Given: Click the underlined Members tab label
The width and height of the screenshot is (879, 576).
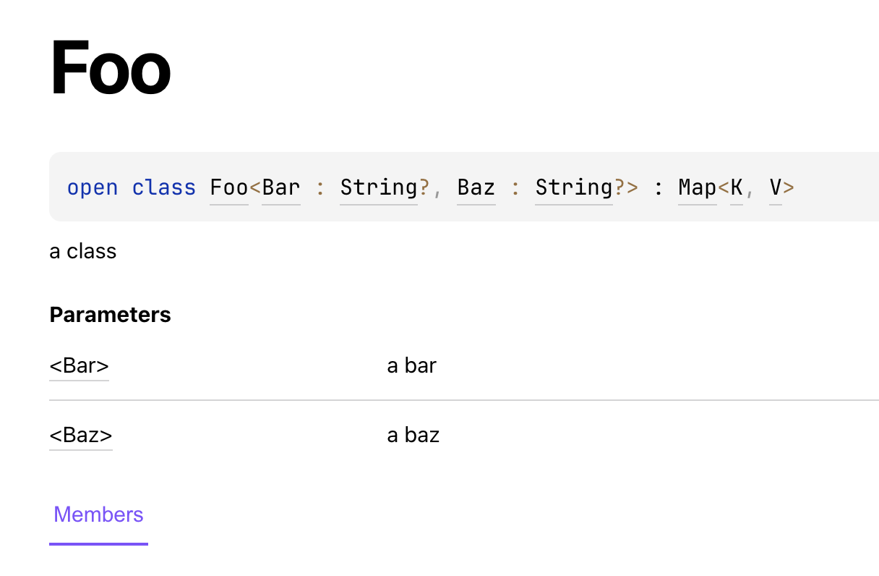Looking at the screenshot, I should [98, 514].
